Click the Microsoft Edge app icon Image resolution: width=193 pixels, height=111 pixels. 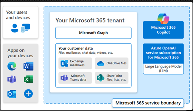12,66
